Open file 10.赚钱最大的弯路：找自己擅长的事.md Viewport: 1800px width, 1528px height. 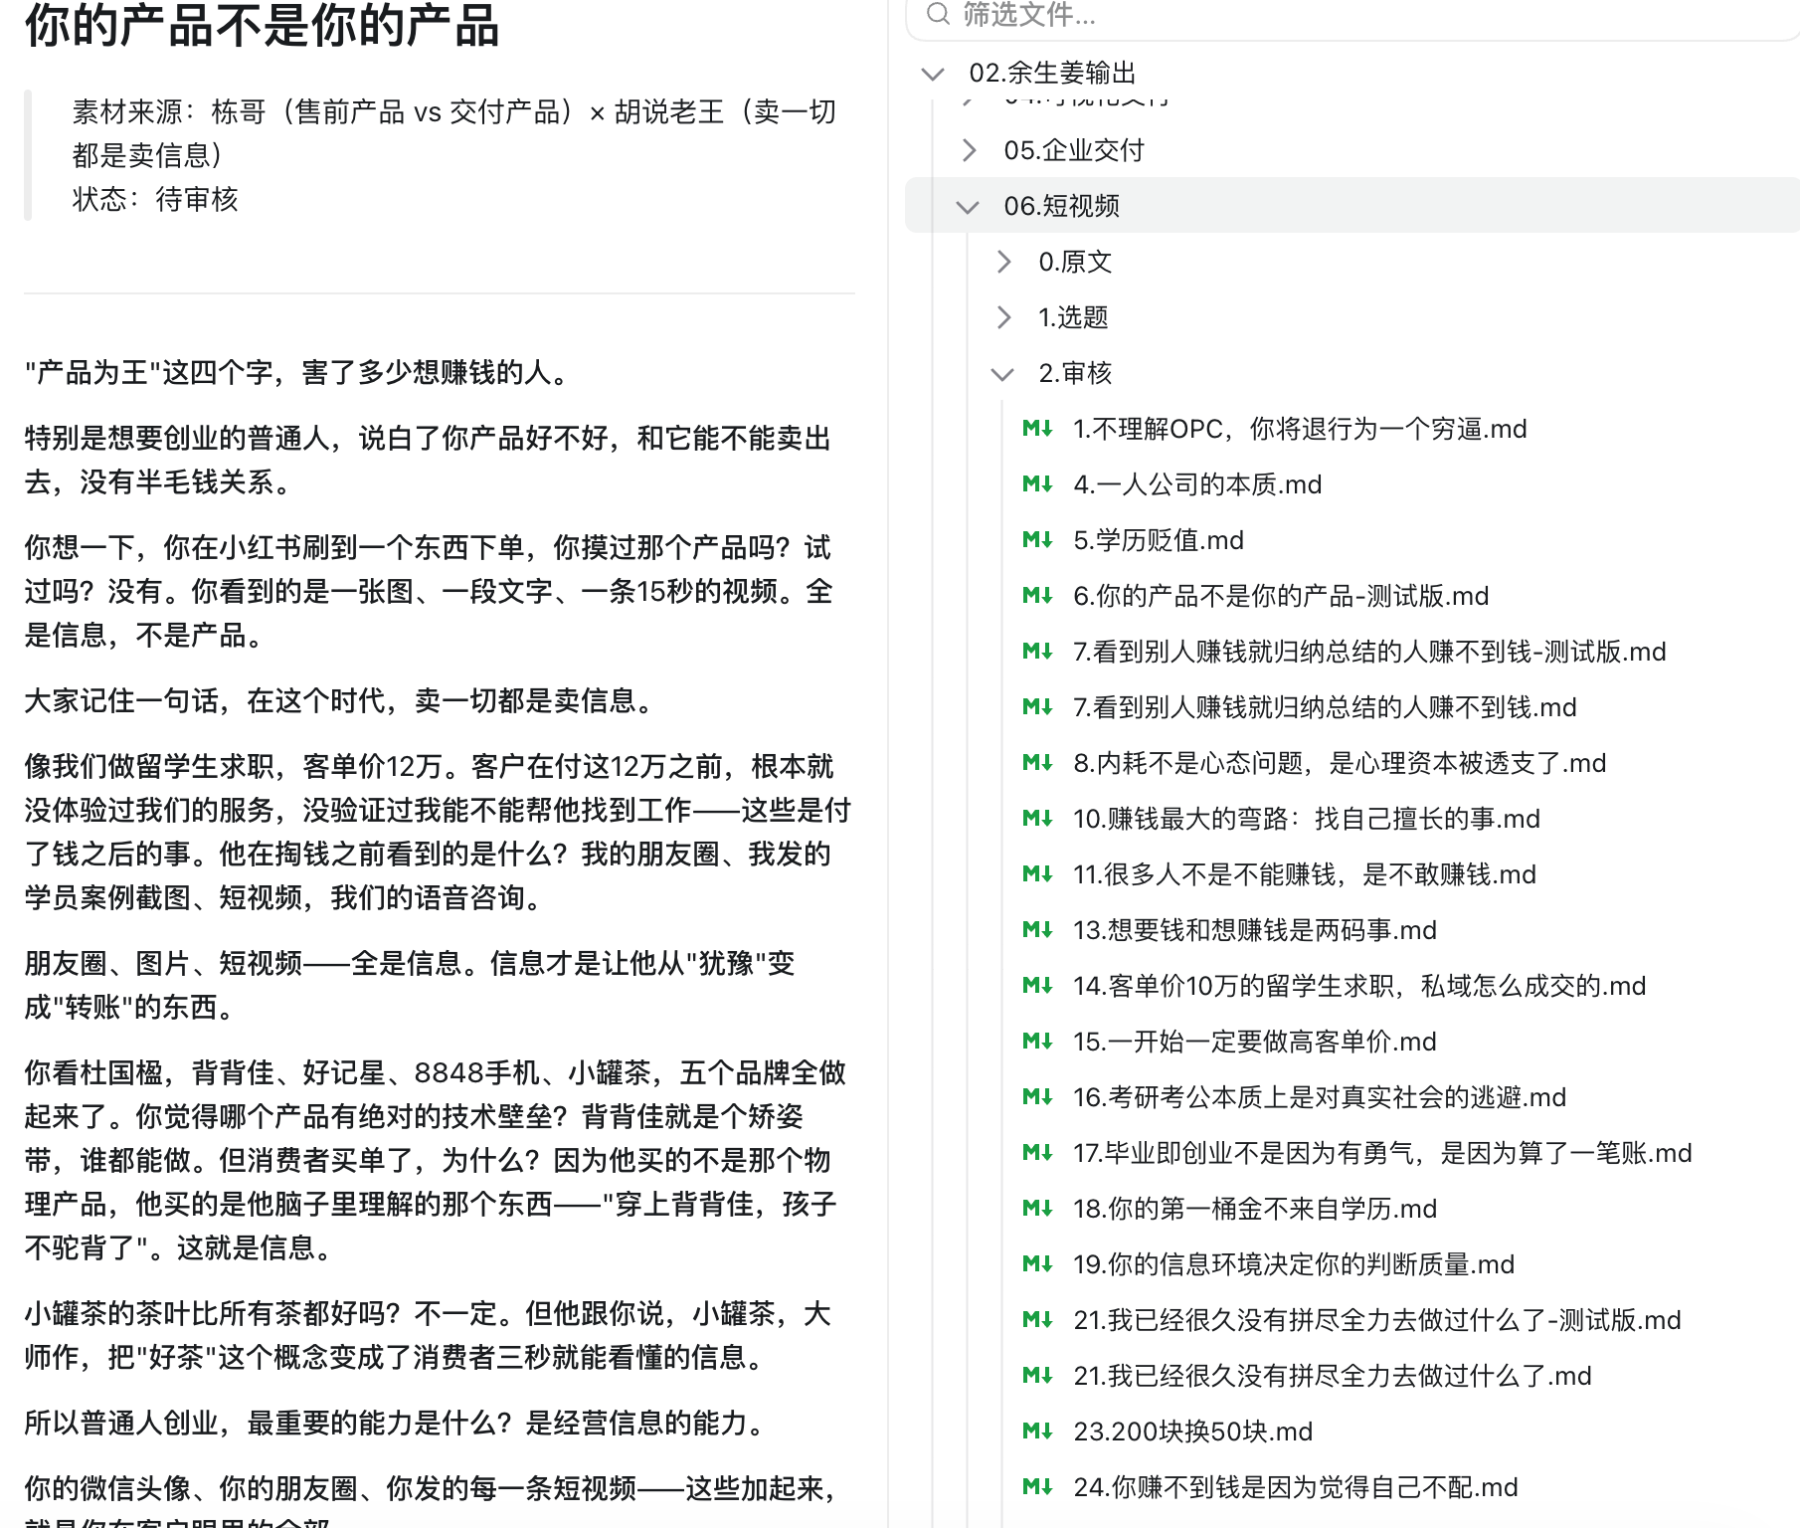point(1307,819)
